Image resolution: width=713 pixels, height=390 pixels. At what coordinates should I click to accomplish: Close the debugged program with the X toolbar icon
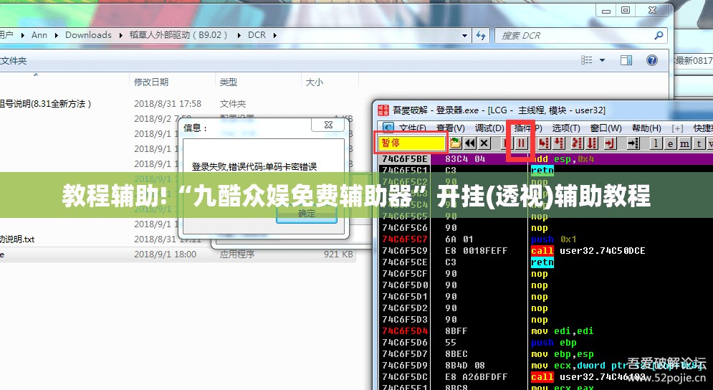[x=484, y=143]
